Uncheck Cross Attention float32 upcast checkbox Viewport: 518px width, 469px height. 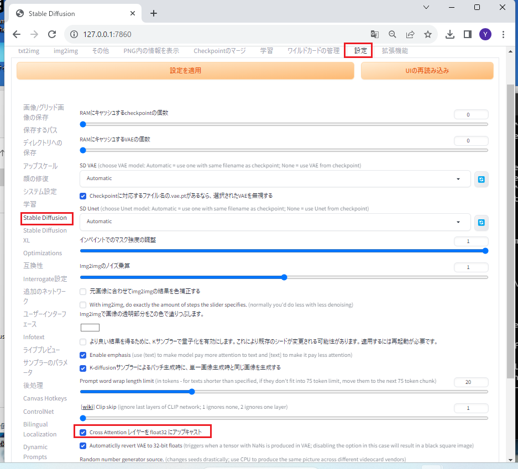83,432
